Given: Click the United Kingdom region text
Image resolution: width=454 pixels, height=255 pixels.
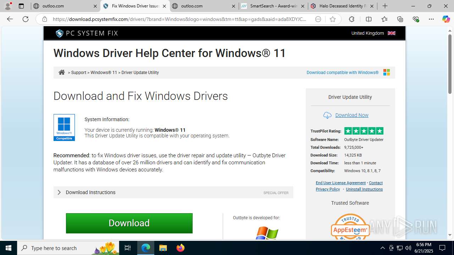Looking at the screenshot, I should pos(367,33).
